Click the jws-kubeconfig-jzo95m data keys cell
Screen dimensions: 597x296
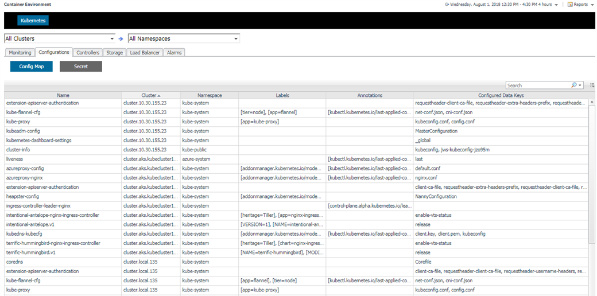[501, 150]
